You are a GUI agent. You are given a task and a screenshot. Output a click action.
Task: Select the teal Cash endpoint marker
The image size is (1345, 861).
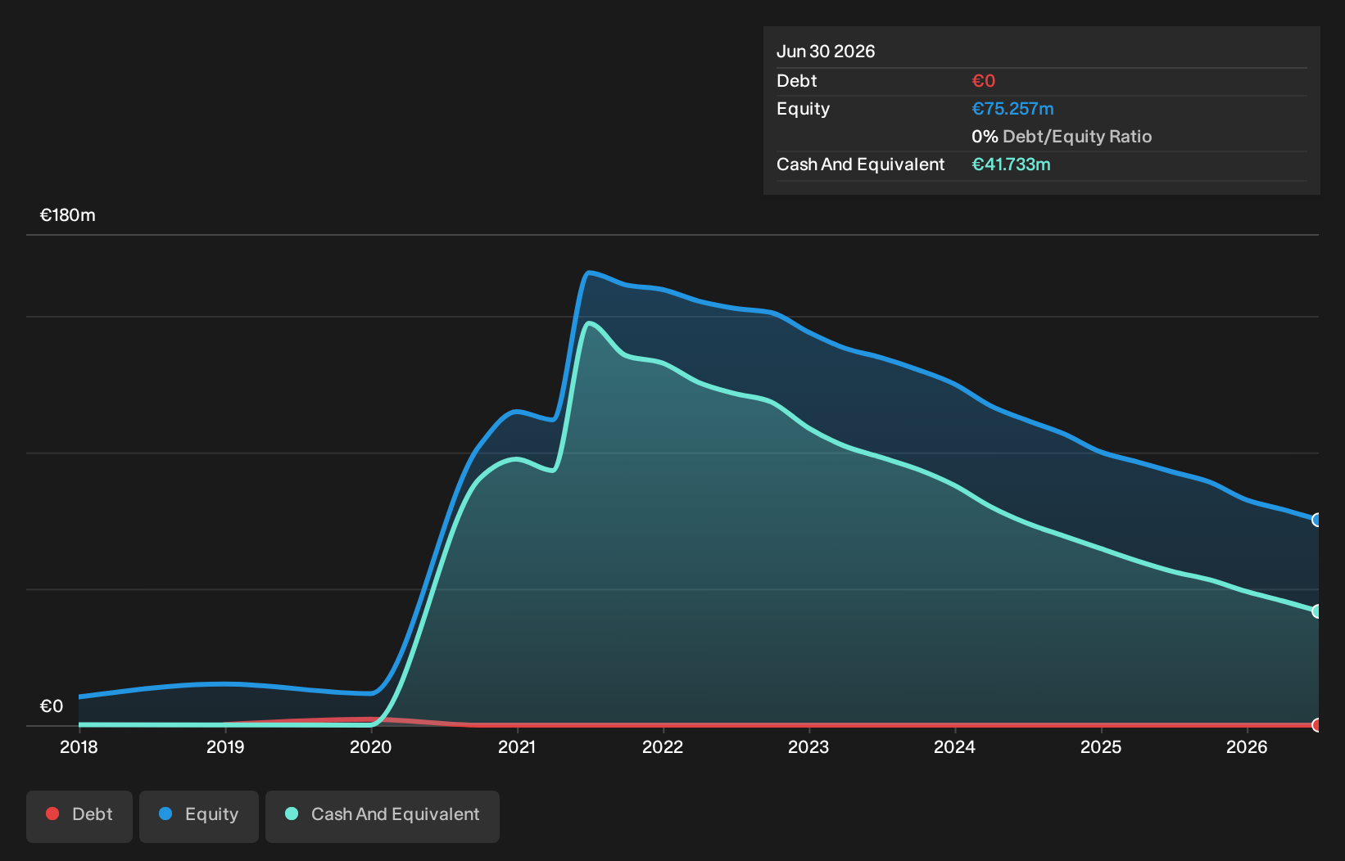click(x=1316, y=611)
